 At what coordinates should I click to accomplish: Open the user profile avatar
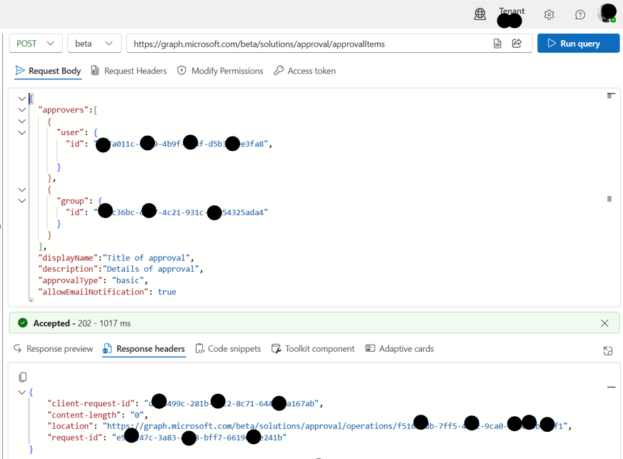click(607, 13)
